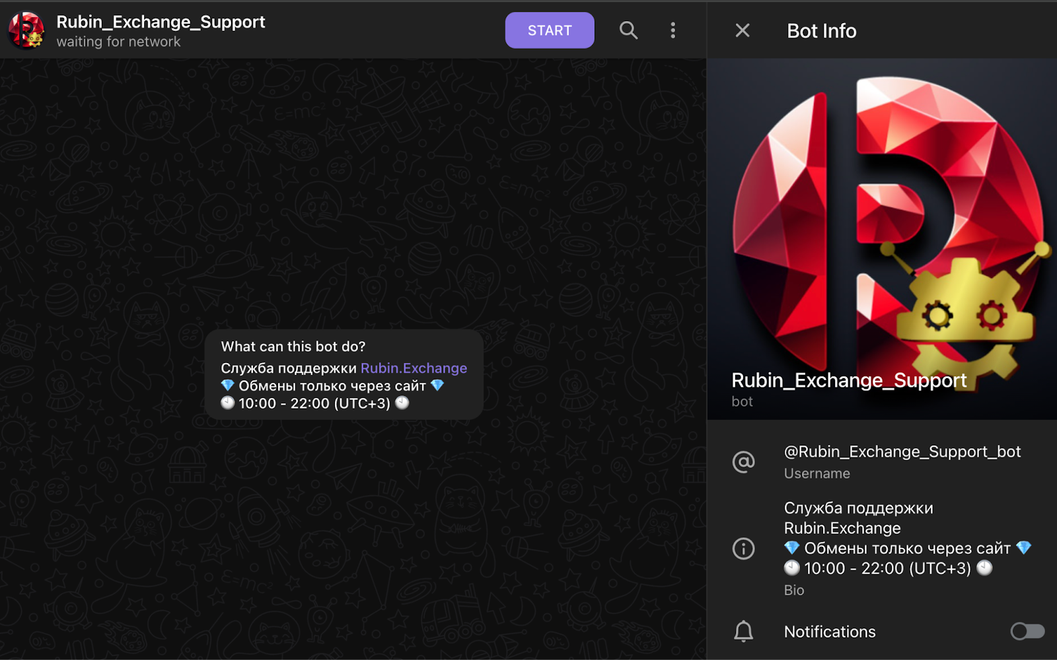Click the 'waiting for network' status
1057x660 pixels.
tap(118, 42)
